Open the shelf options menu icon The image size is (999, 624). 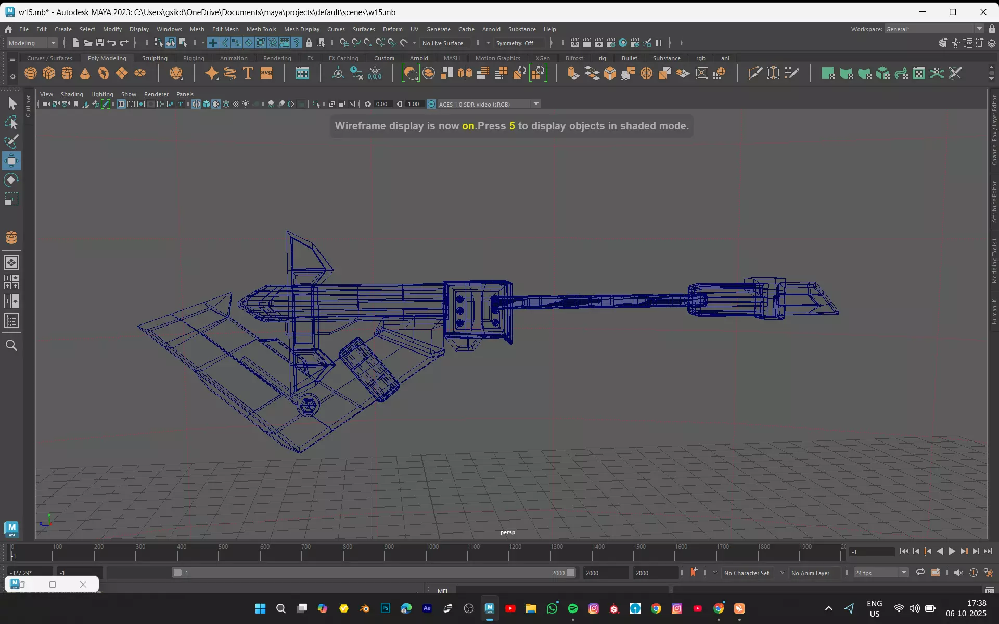pos(12,76)
